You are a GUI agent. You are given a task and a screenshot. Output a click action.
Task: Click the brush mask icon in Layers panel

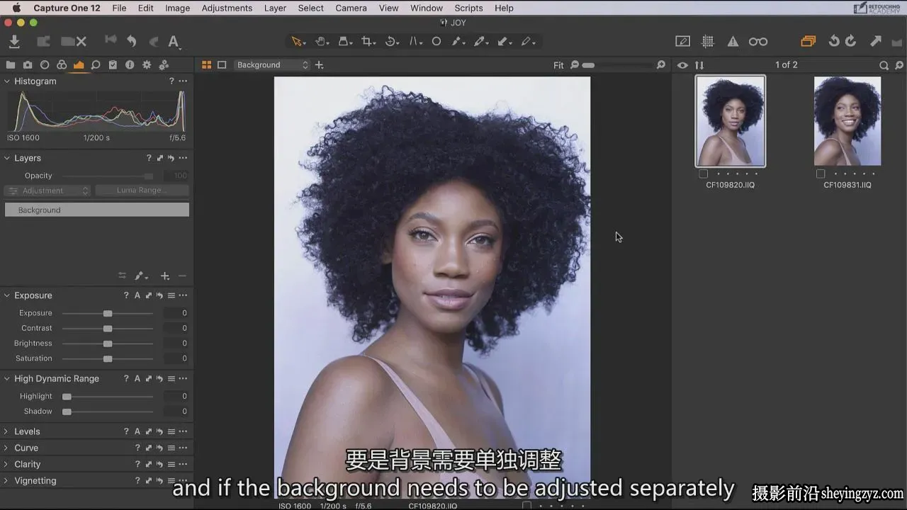tap(140, 276)
